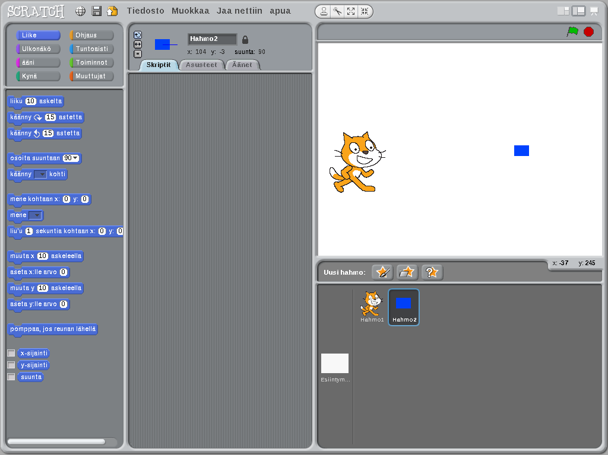Select the shrink sprite tool
608x455 pixels.
(x=365, y=12)
